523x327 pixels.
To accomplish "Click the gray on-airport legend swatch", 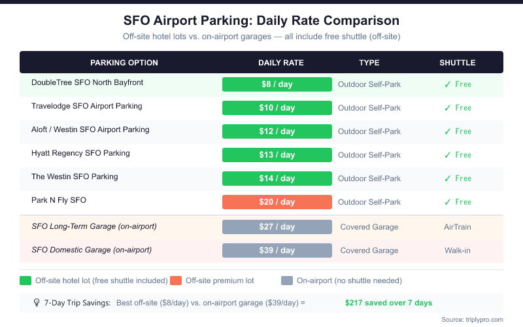I will [286, 281].
